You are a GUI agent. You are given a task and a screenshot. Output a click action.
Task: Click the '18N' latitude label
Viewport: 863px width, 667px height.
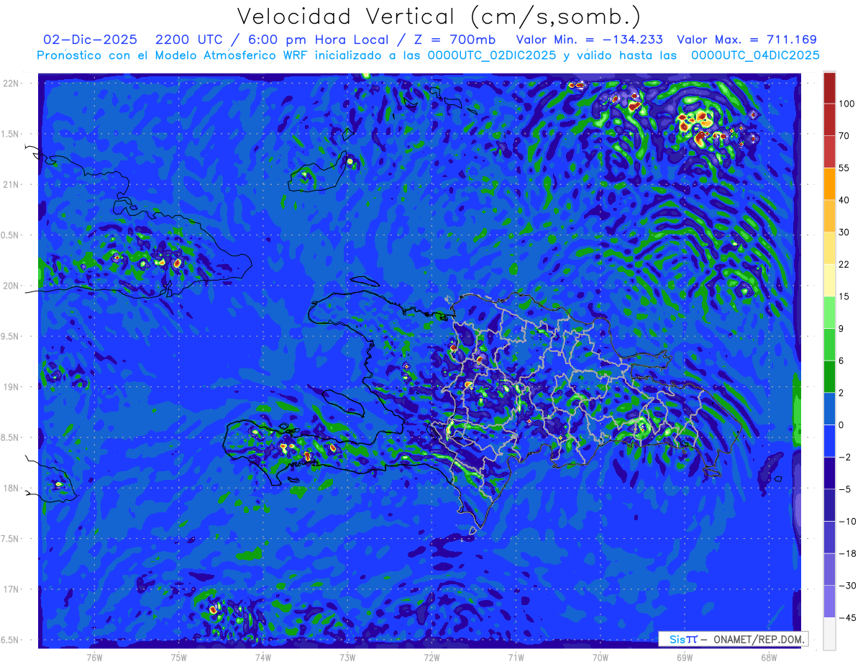pyautogui.click(x=12, y=488)
